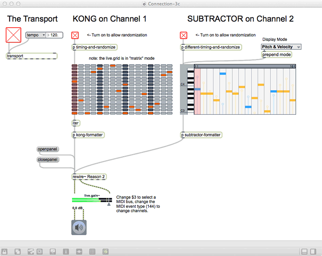Turn on the large Transport toggle
Image resolution: width=322 pixels, height=256 pixels.
[13, 35]
